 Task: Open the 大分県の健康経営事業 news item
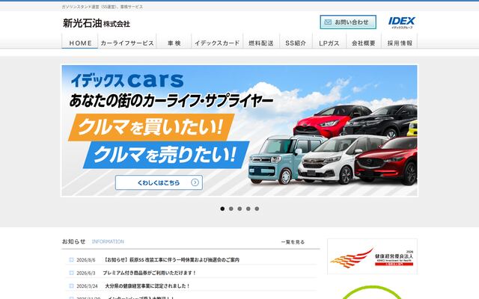[147, 286]
